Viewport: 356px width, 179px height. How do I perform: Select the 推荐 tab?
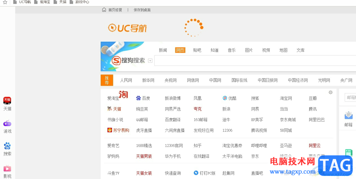tap(107, 80)
